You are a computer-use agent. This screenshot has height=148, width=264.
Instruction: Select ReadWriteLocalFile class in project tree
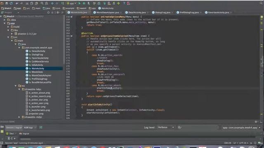41,82
